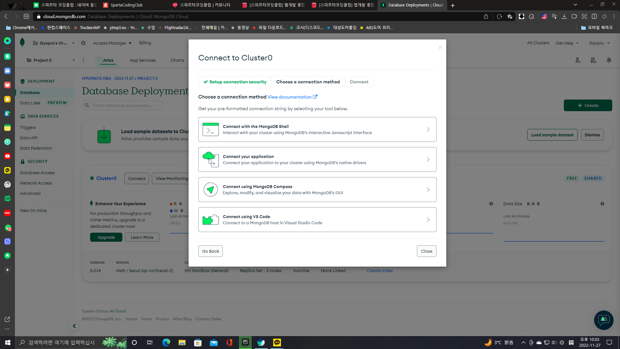Screen dimensions: 620x349
Task: Choose Connect your application option
Action: pyautogui.click(x=317, y=159)
